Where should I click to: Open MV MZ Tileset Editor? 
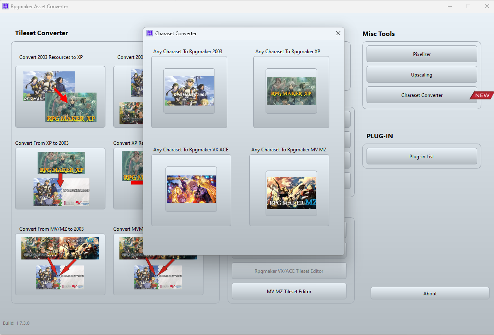289,291
